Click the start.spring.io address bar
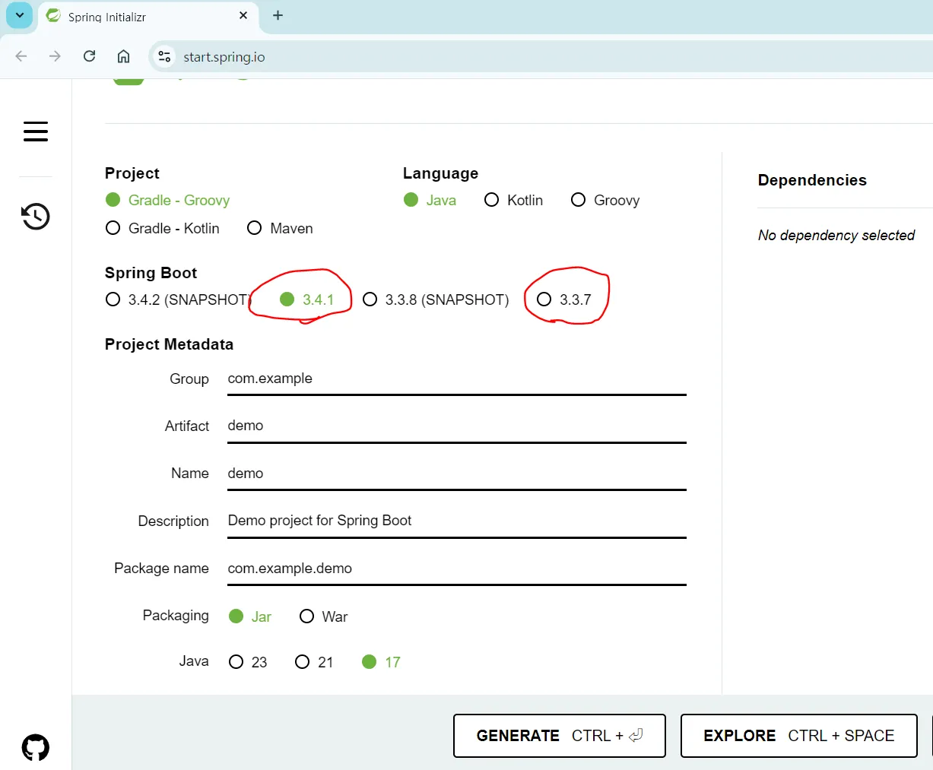Image resolution: width=933 pixels, height=770 pixels. coord(540,56)
